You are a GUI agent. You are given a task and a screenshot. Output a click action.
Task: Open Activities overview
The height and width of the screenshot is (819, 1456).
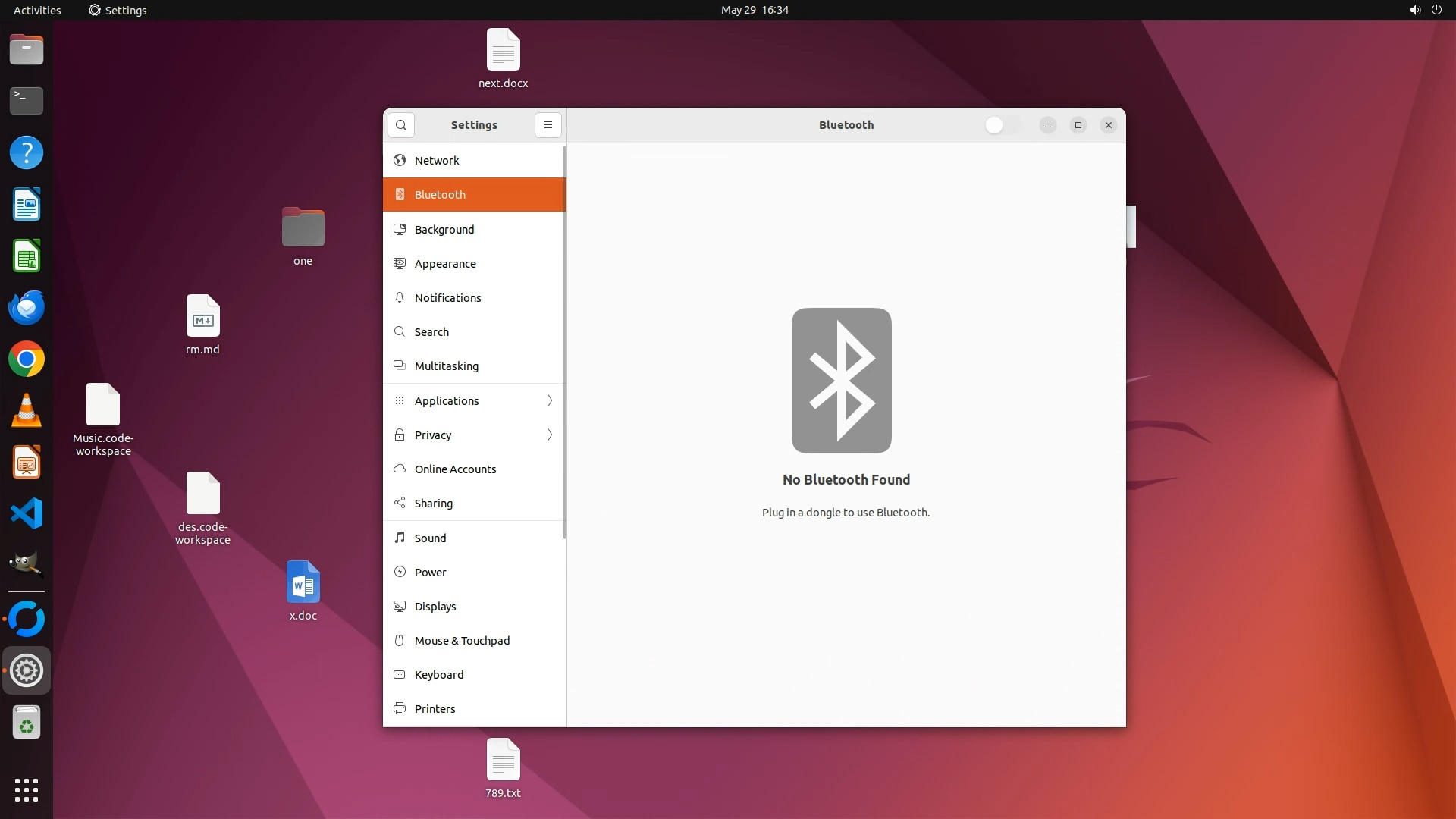coord(37,10)
